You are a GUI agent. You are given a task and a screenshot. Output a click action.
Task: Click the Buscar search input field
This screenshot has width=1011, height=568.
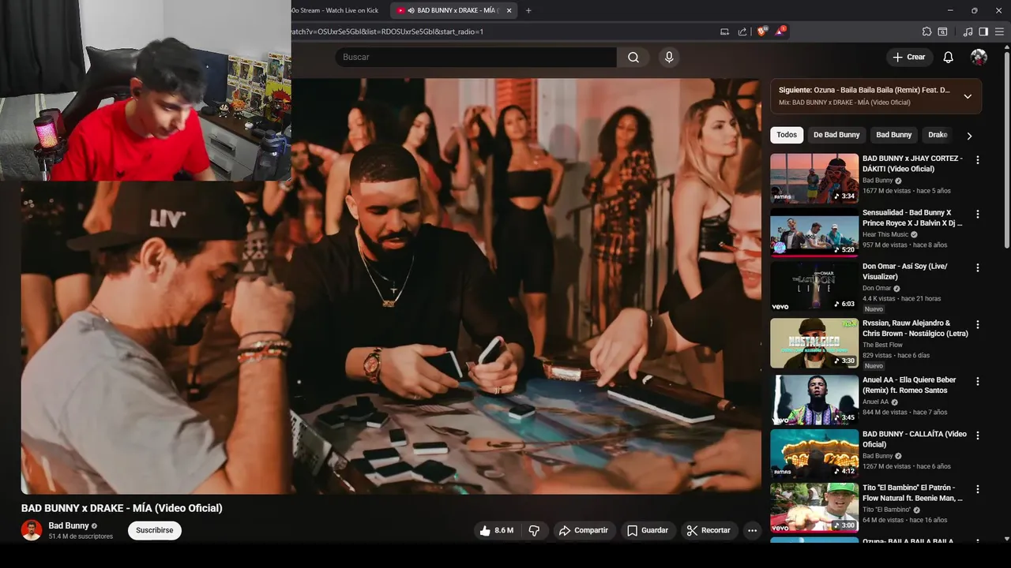(475, 57)
